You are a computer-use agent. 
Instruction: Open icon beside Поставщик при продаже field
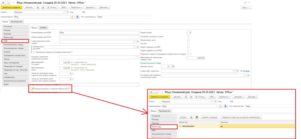[248, 76]
